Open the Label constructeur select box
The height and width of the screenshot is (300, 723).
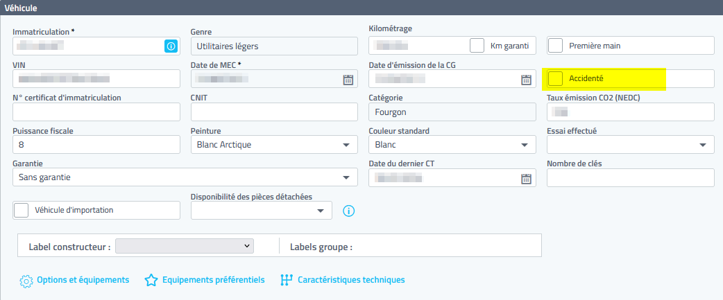(185, 246)
